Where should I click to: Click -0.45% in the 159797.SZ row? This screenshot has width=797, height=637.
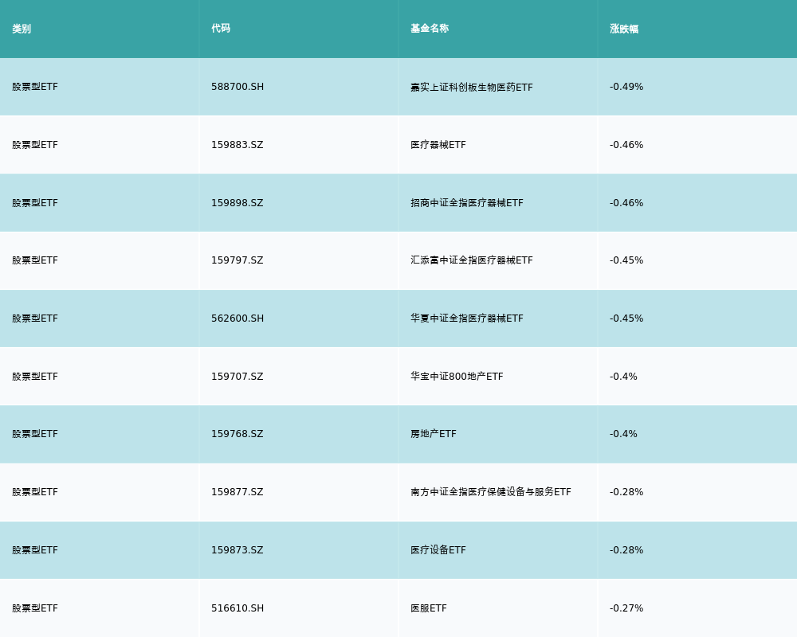coord(626,260)
